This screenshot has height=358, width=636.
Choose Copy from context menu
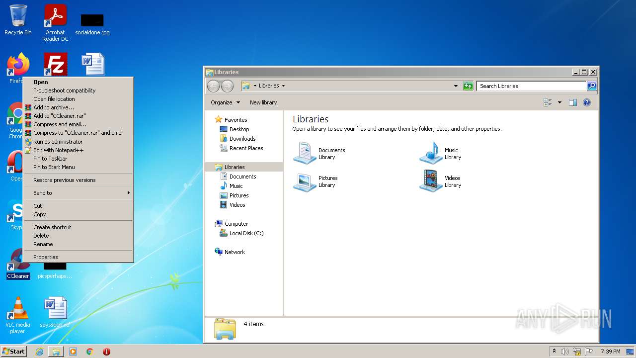click(79, 214)
